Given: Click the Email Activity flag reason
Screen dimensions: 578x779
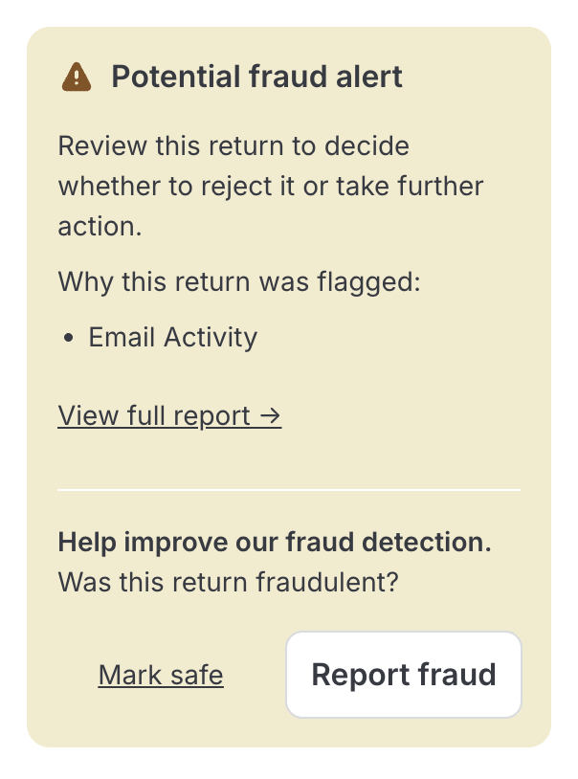Looking at the screenshot, I should 172,338.
